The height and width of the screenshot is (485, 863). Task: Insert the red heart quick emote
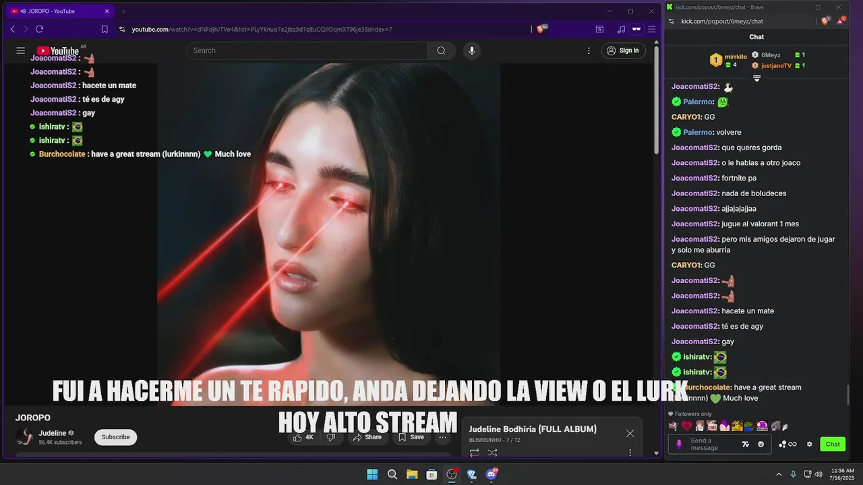click(x=686, y=426)
